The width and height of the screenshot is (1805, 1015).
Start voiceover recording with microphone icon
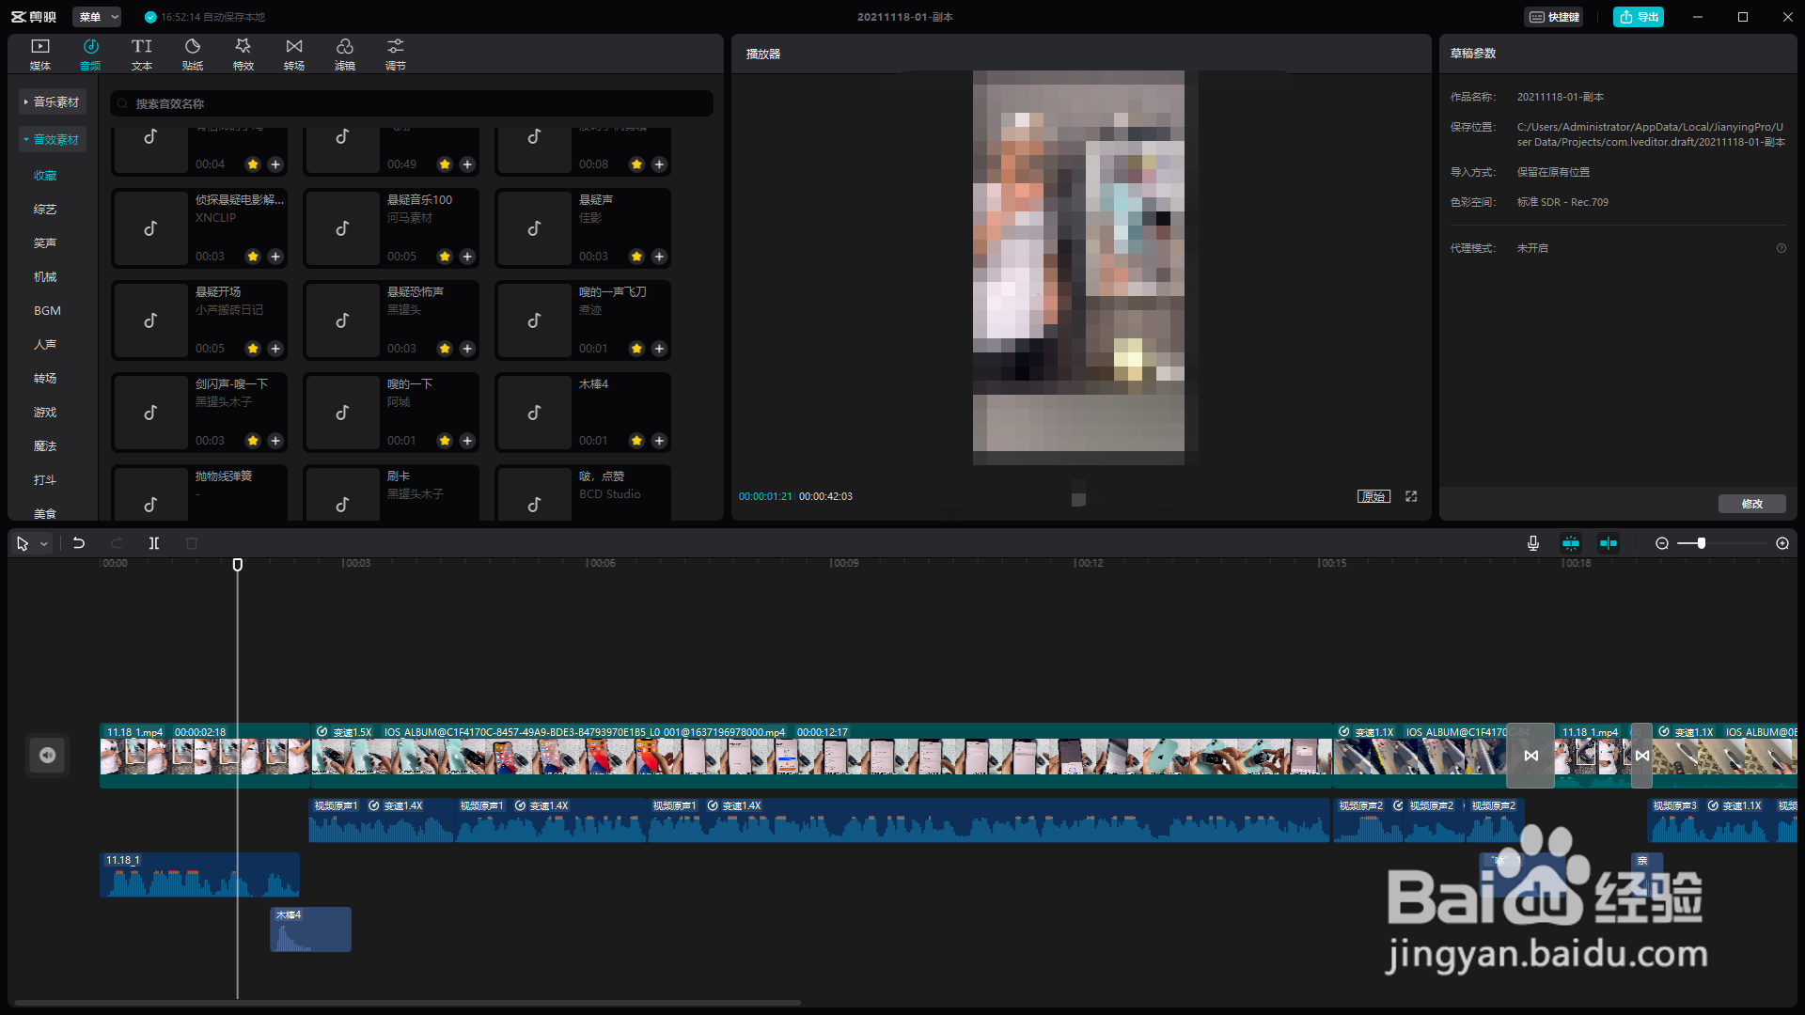click(x=1533, y=543)
